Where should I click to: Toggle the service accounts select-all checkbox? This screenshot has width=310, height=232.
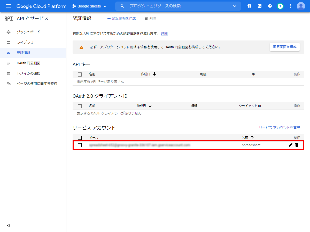[x=80, y=138]
